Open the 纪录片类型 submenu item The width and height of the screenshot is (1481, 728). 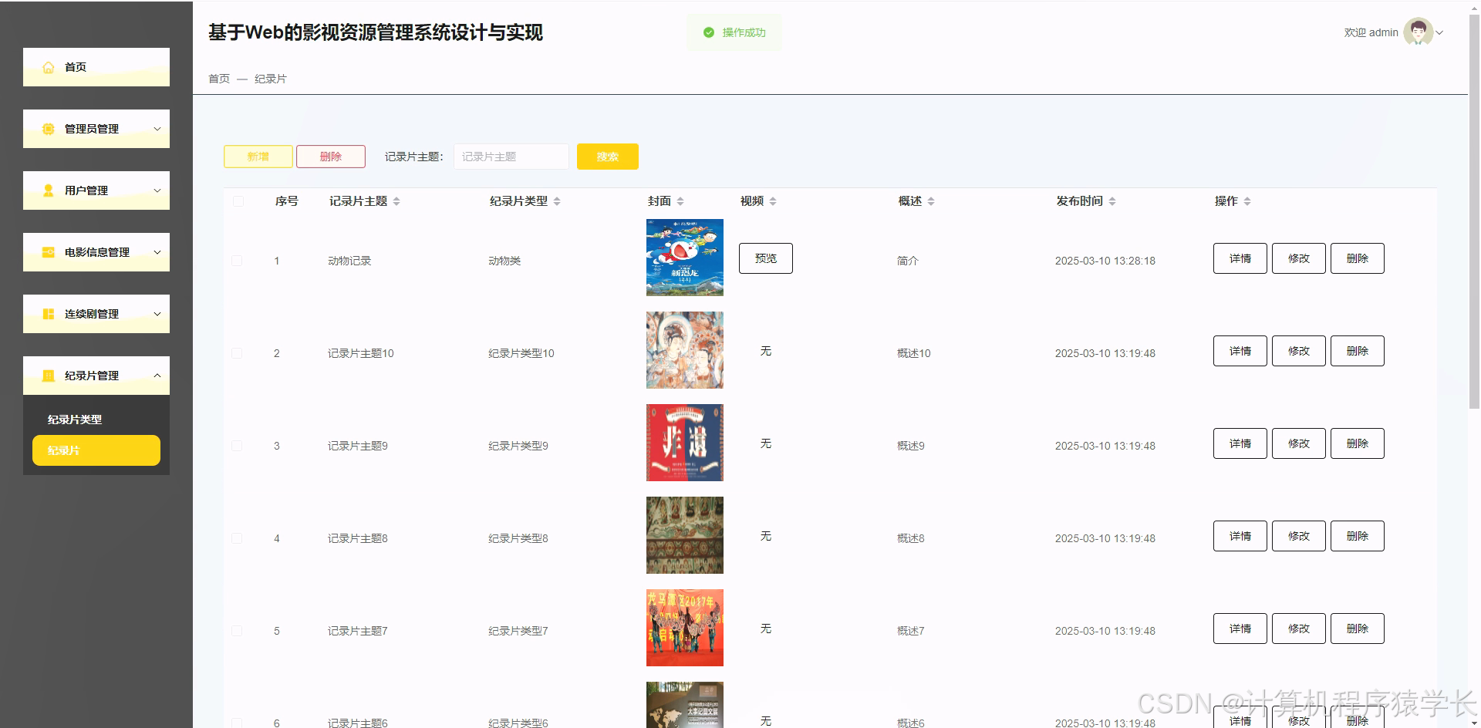pyautogui.click(x=74, y=419)
